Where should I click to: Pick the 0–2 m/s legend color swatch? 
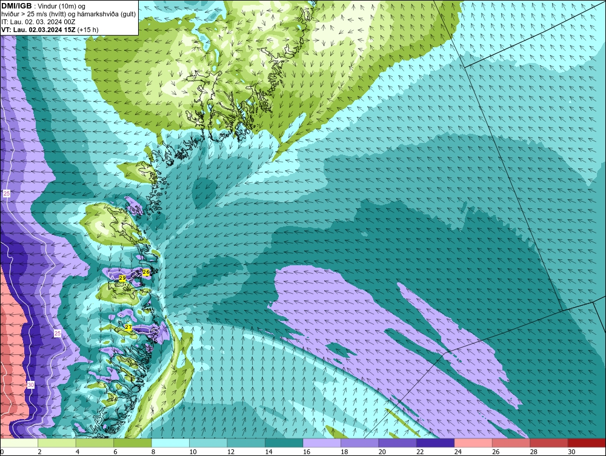(19, 443)
